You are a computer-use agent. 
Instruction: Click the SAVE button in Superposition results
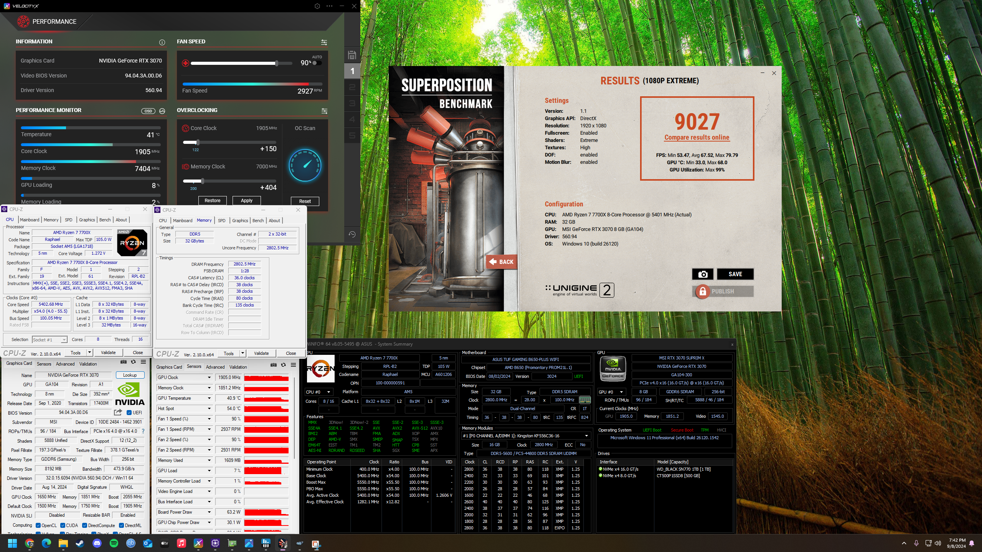pos(735,274)
